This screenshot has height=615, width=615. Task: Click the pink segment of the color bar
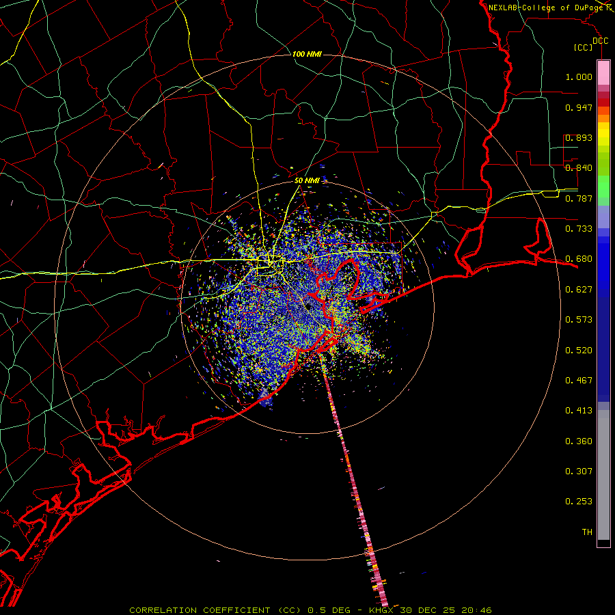[x=603, y=72]
